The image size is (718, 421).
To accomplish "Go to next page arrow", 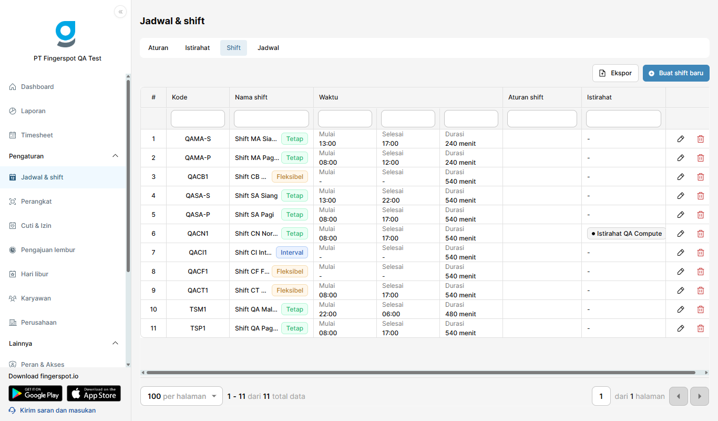I will pos(700,396).
